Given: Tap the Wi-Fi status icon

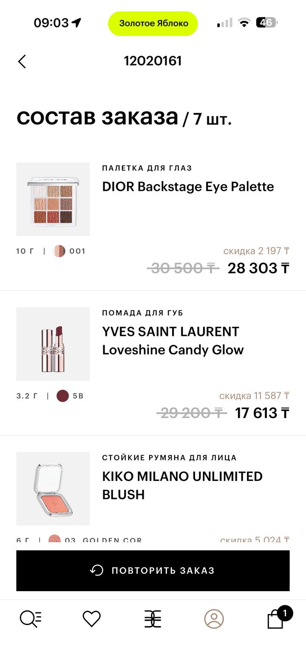Looking at the screenshot, I should pos(244,23).
